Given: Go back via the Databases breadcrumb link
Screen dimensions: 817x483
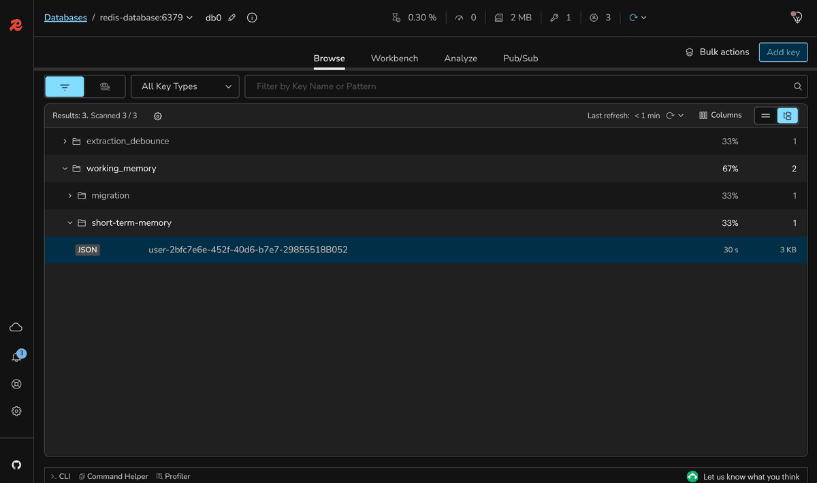Looking at the screenshot, I should [65, 17].
